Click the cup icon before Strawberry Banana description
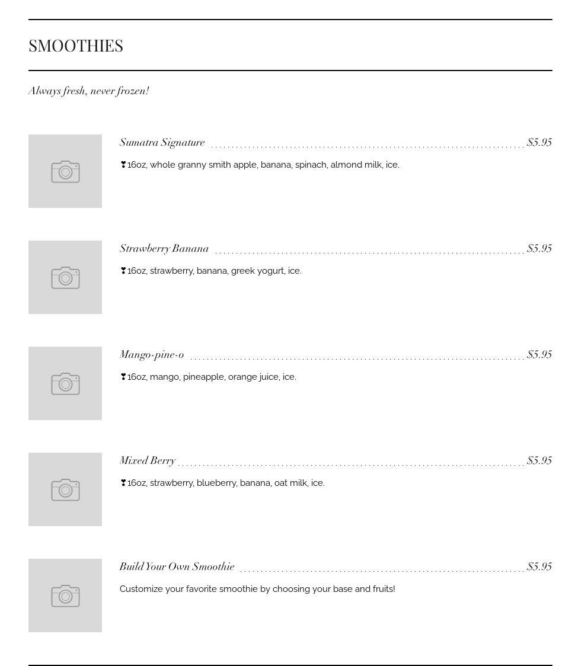 pyautogui.click(x=123, y=271)
